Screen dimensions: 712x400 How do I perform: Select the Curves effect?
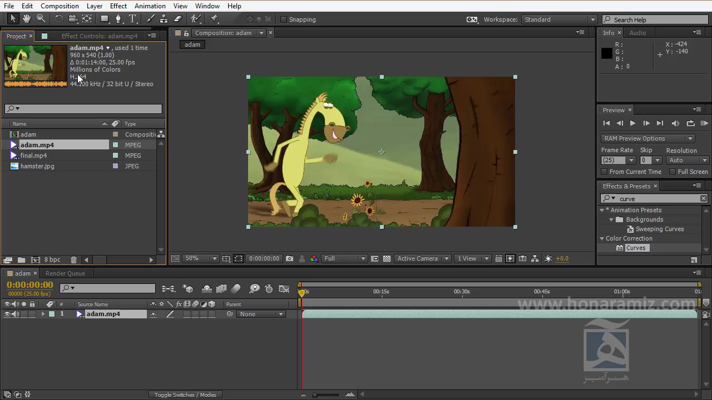pyautogui.click(x=635, y=248)
